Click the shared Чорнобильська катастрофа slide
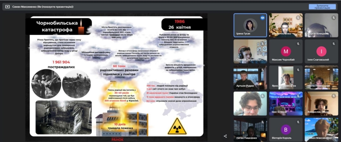 pyautogui.click(x=116, y=76)
